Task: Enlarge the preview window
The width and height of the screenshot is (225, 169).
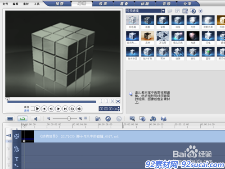Action: [x=118, y=101]
